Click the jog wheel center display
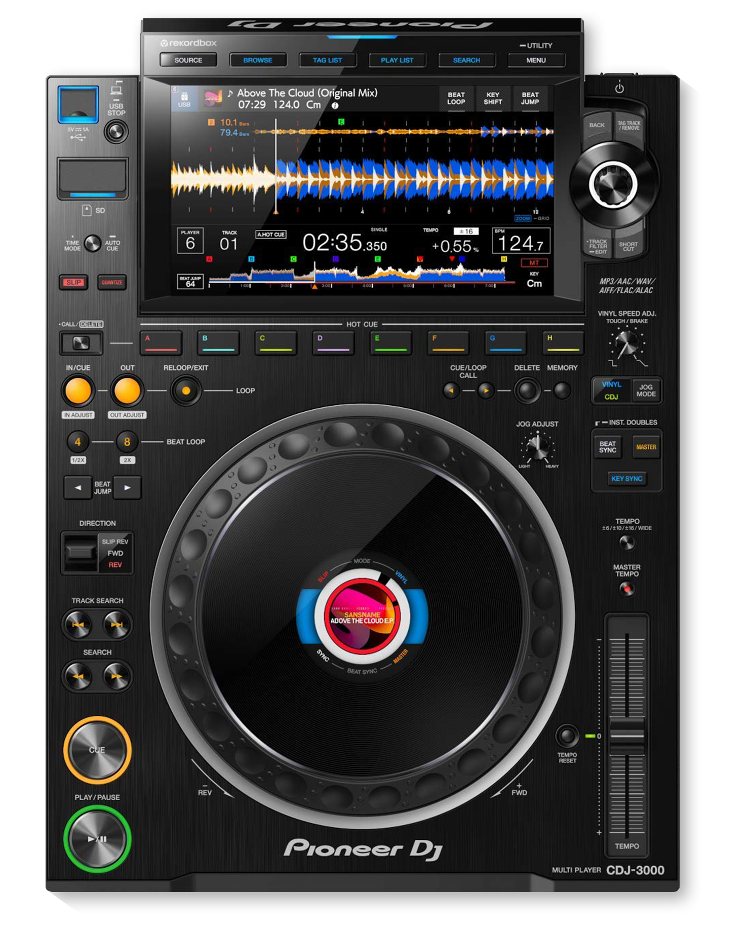The image size is (748, 929). point(362,616)
